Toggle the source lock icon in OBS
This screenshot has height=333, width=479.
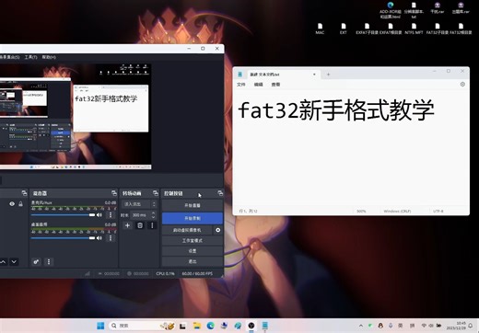[20, 204]
